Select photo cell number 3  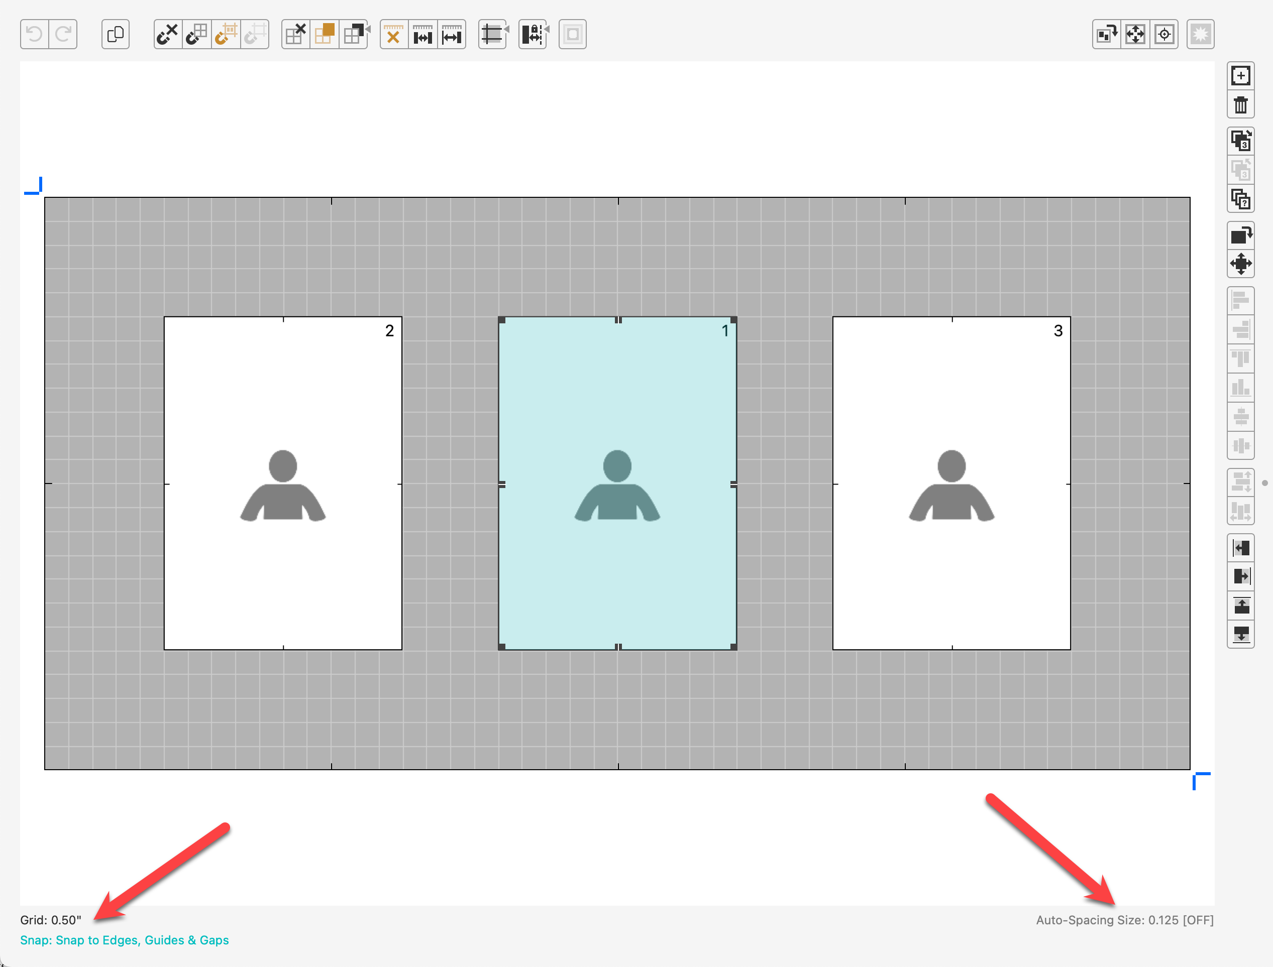coord(951,483)
